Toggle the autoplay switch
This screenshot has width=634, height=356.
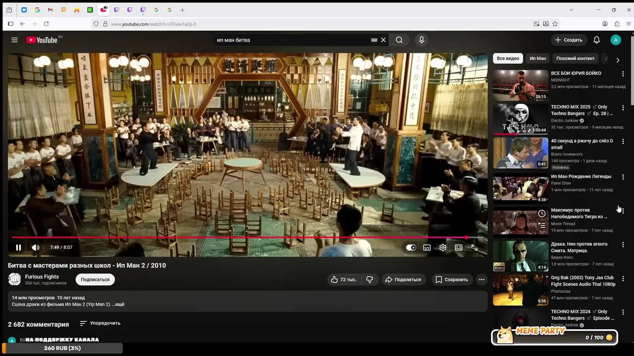[411, 248]
